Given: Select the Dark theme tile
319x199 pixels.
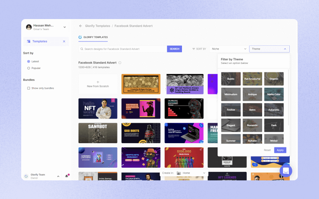Looking at the screenshot, I should 274,125.
